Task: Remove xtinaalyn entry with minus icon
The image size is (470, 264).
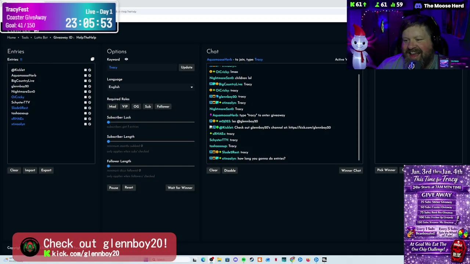Action: coord(86,124)
